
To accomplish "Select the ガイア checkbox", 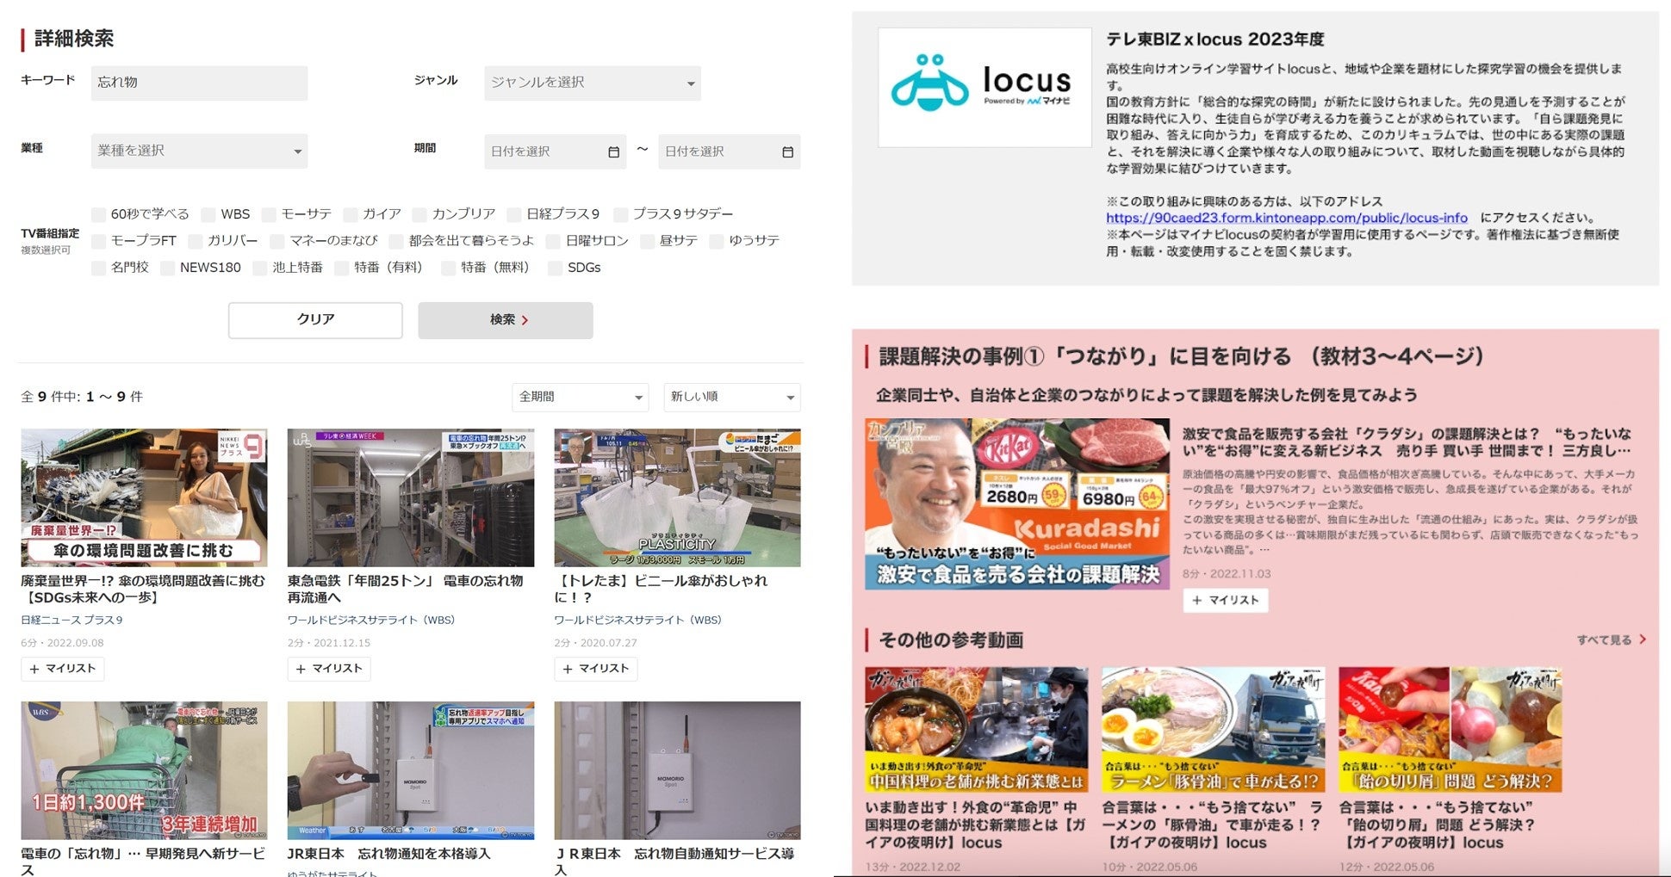I will (x=351, y=214).
